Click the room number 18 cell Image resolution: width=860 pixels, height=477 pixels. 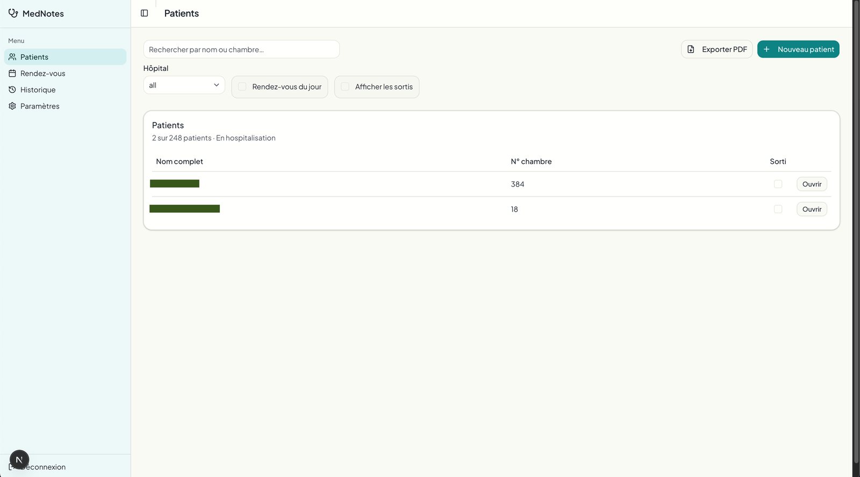pos(514,209)
